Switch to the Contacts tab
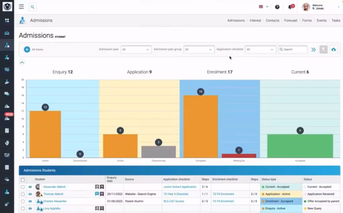 pyautogui.click(x=272, y=20)
